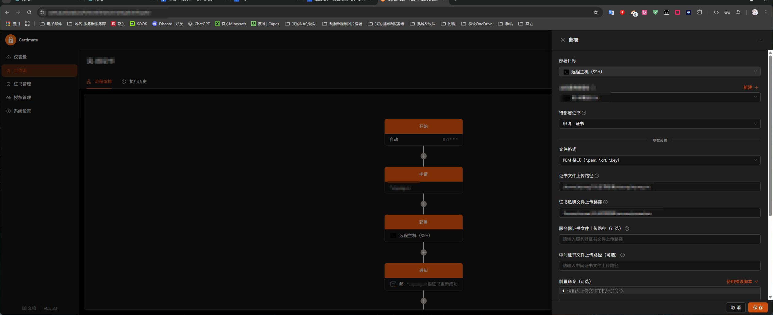Show help for 服务器证书文件上传路径
Image resolution: width=773 pixels, height=315 pixels.
pos(627,229)
